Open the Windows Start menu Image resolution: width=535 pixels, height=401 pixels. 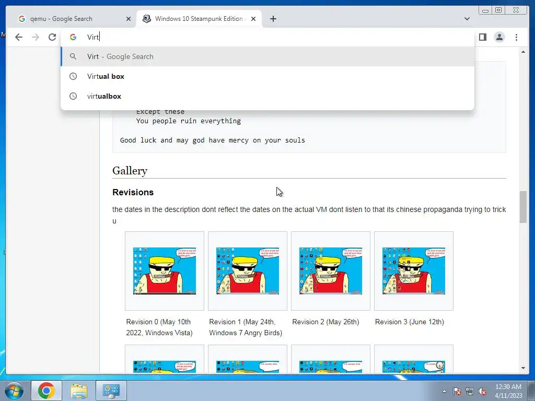coord(14,391)
